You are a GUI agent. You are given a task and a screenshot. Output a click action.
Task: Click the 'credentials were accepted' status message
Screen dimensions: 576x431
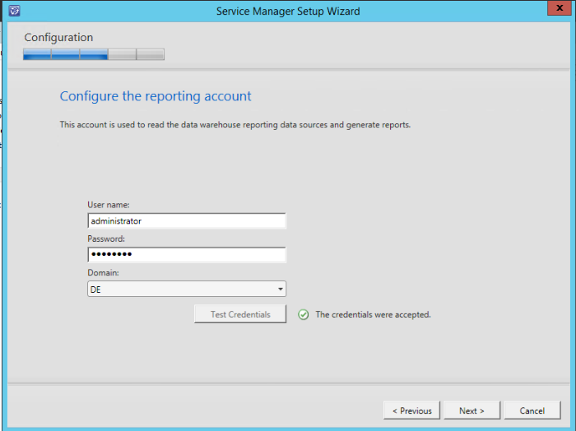point(373,314)
